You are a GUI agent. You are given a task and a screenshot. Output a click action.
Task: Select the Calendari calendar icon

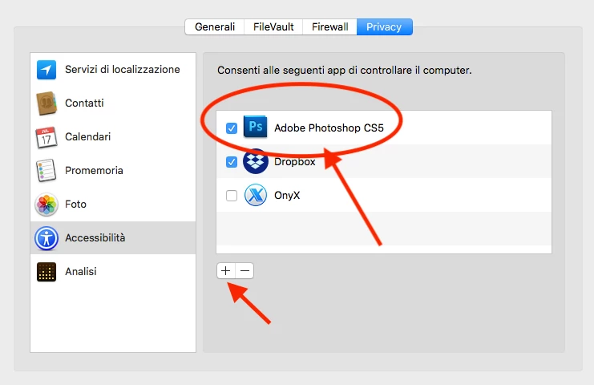[46, 137]
